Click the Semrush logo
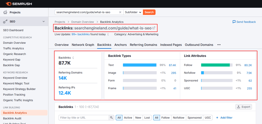262x124 pixels. click(19, 4)
